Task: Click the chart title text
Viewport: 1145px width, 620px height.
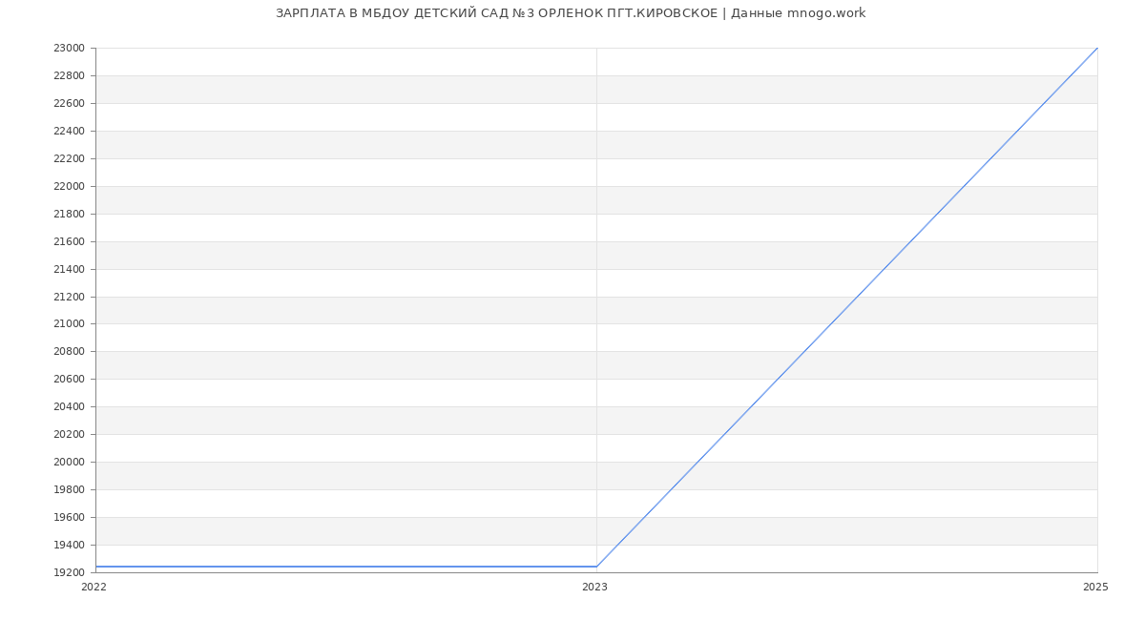Action: pyautogui.click(x=571, y=13)
